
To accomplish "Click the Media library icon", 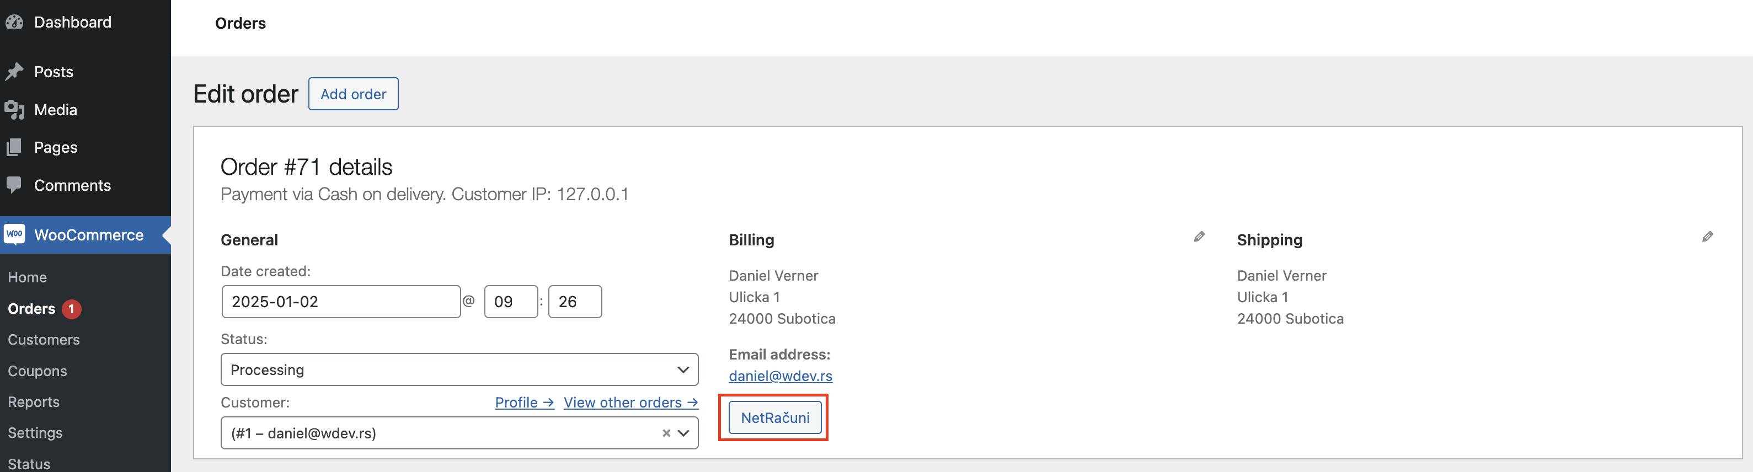I will 14,110.
